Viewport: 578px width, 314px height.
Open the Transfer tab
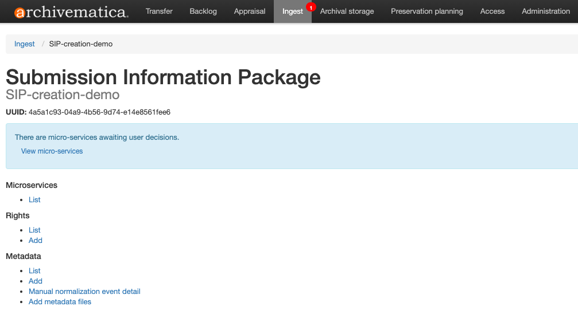(159, 11)
